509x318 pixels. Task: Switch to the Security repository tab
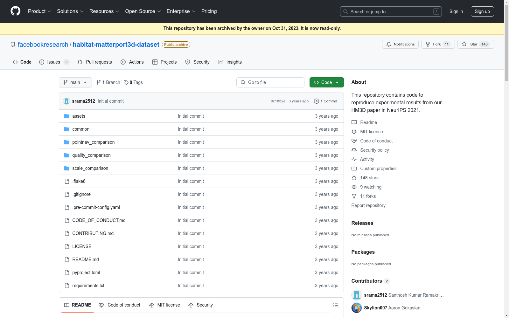197,62
